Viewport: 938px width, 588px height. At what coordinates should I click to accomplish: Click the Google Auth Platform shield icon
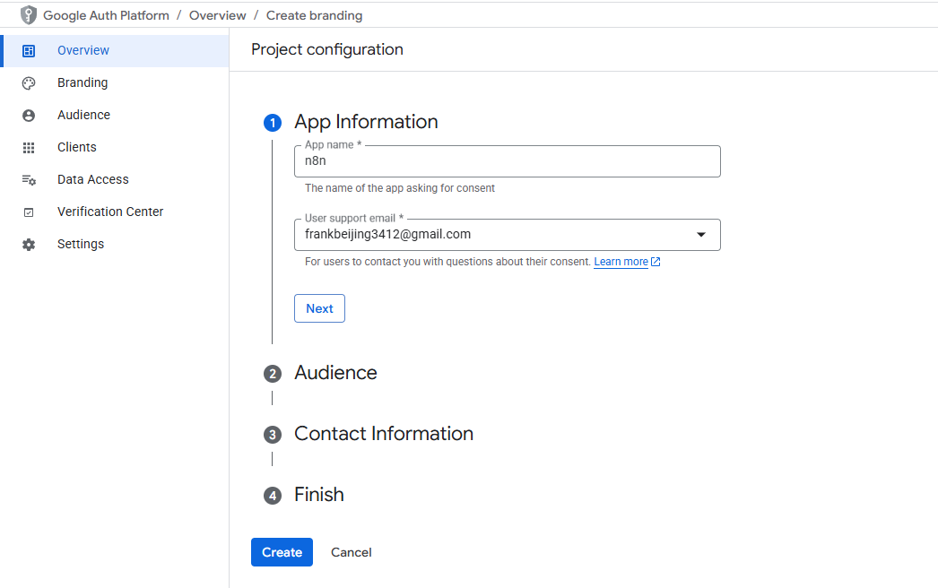(29, 15)
